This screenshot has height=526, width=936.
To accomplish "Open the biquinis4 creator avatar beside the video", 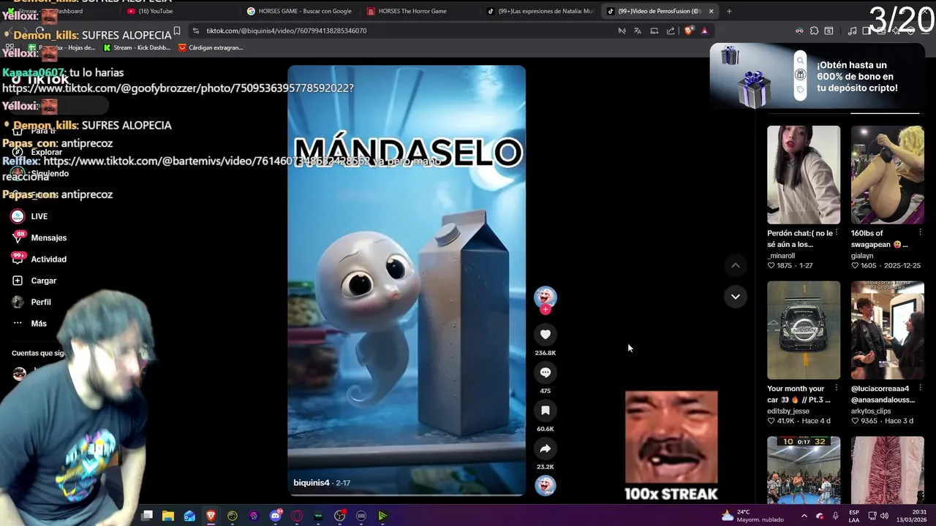I will coord(545,297).
